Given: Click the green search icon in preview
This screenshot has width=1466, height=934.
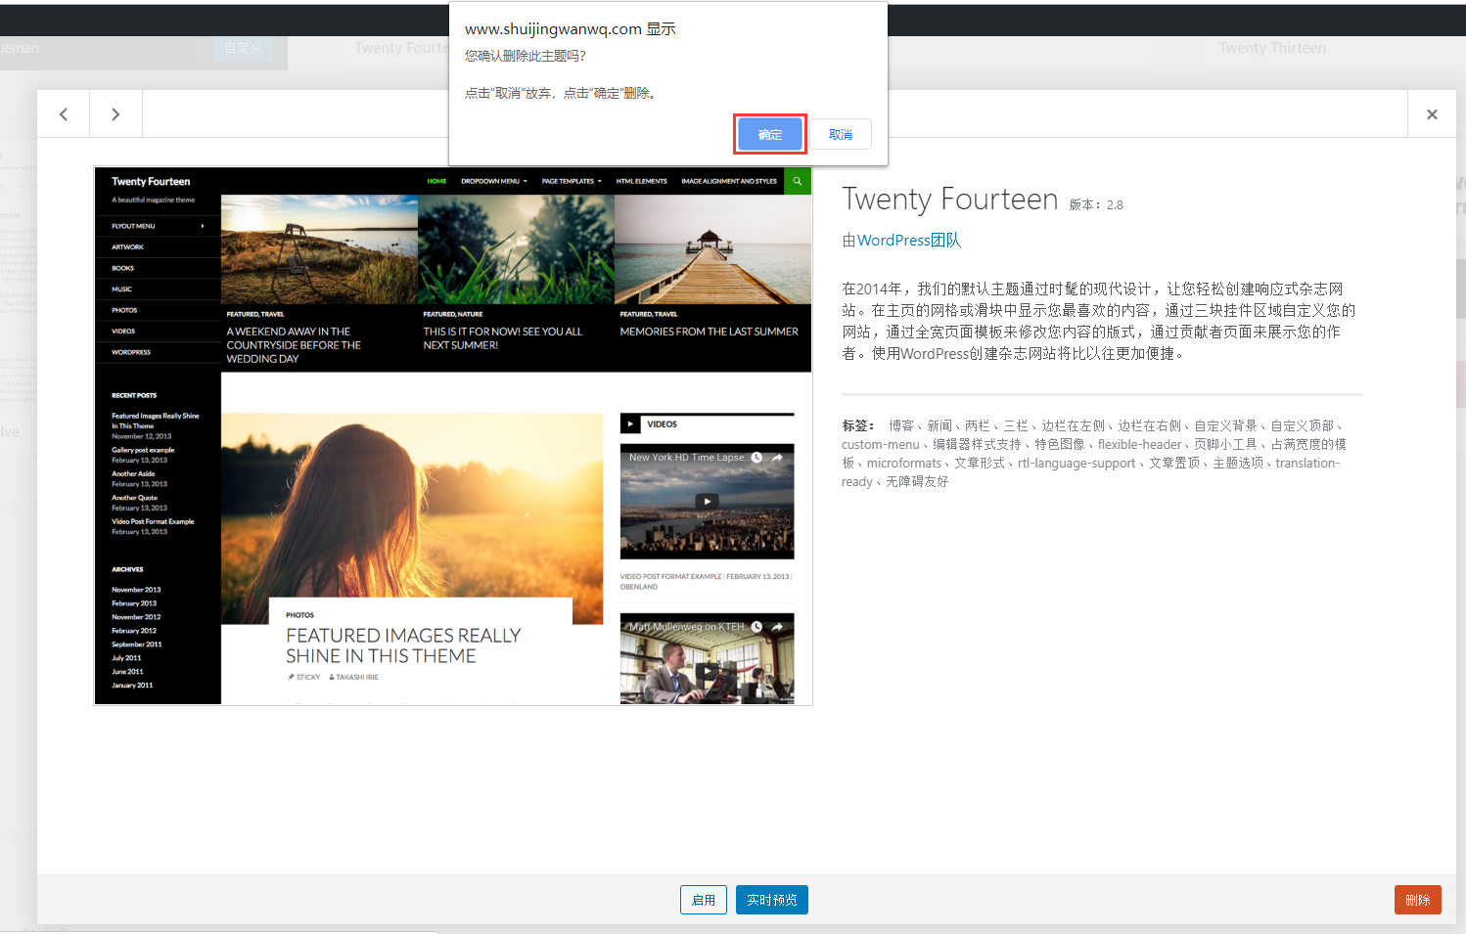Looking at the screenshot, I should (x=798, y=181).
